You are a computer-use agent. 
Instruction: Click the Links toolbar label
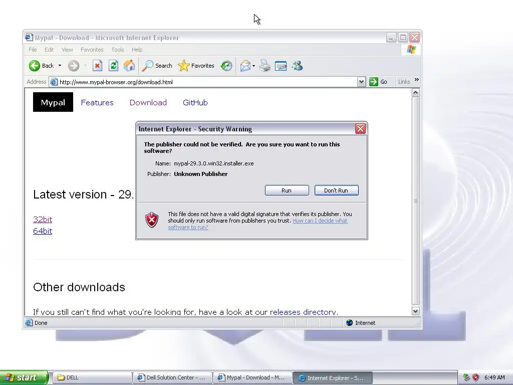404,82
